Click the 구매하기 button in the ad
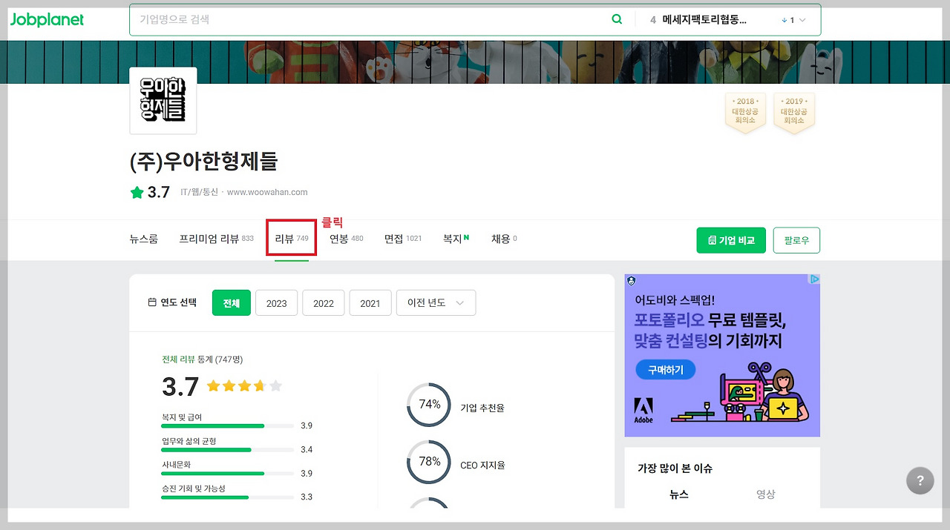950x530 pixels. (666, 369)
